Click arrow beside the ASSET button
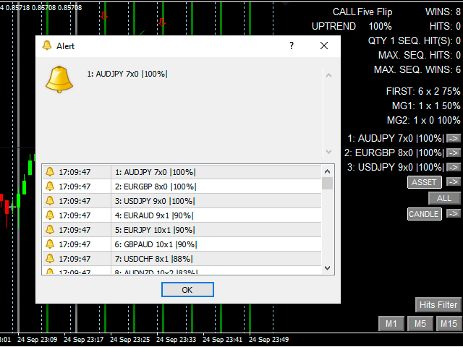This screenshot has height=347, width=463. pos(454,182)
